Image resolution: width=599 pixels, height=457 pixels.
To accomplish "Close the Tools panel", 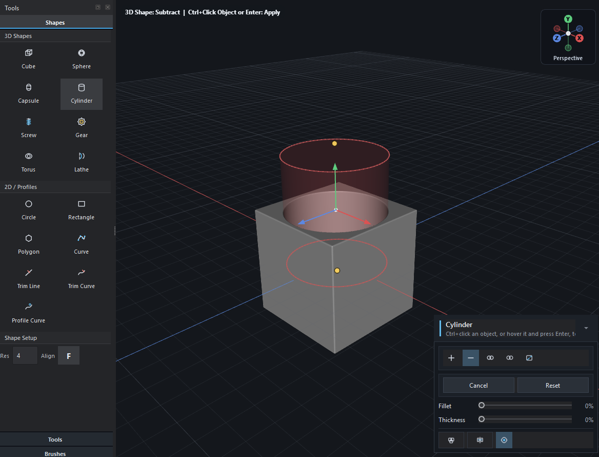I will 108,7.
